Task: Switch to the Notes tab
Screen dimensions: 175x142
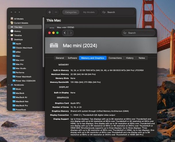Action: 142,58
